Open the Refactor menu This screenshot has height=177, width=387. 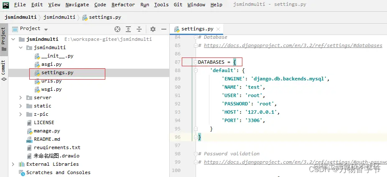(x=123, y=5)
